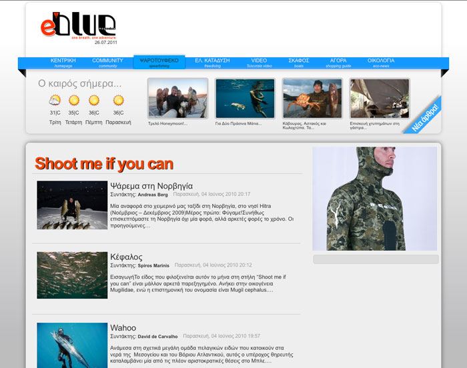Open the Για Δύο Πράσινα Μάτια thumbnail
467x368 pixels.
pos(245,99)
